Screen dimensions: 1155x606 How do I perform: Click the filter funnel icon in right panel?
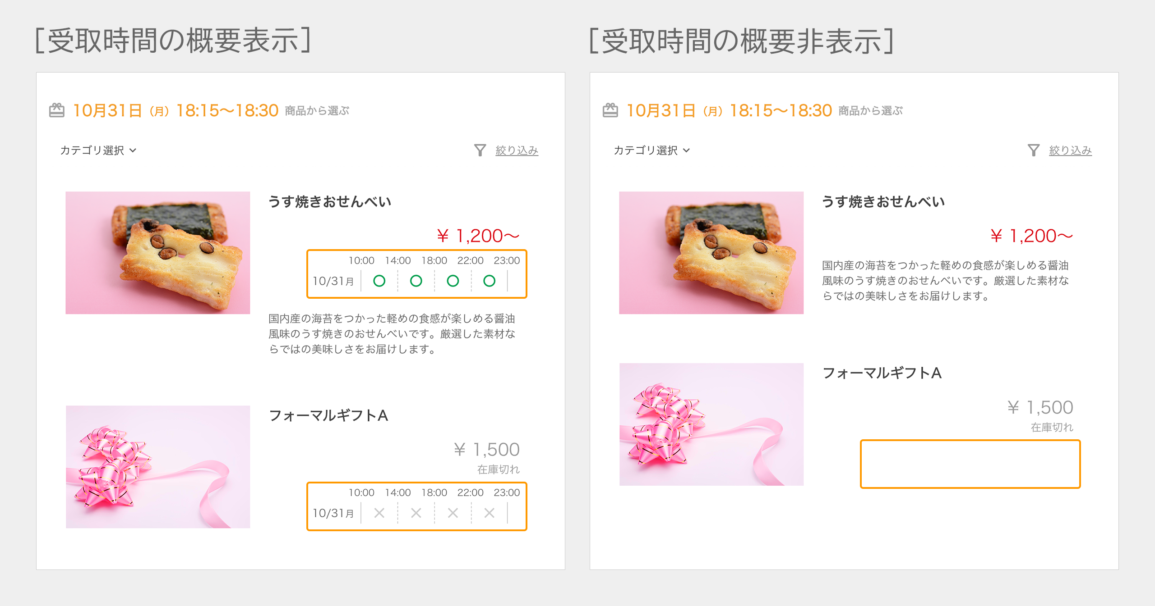1033,150
